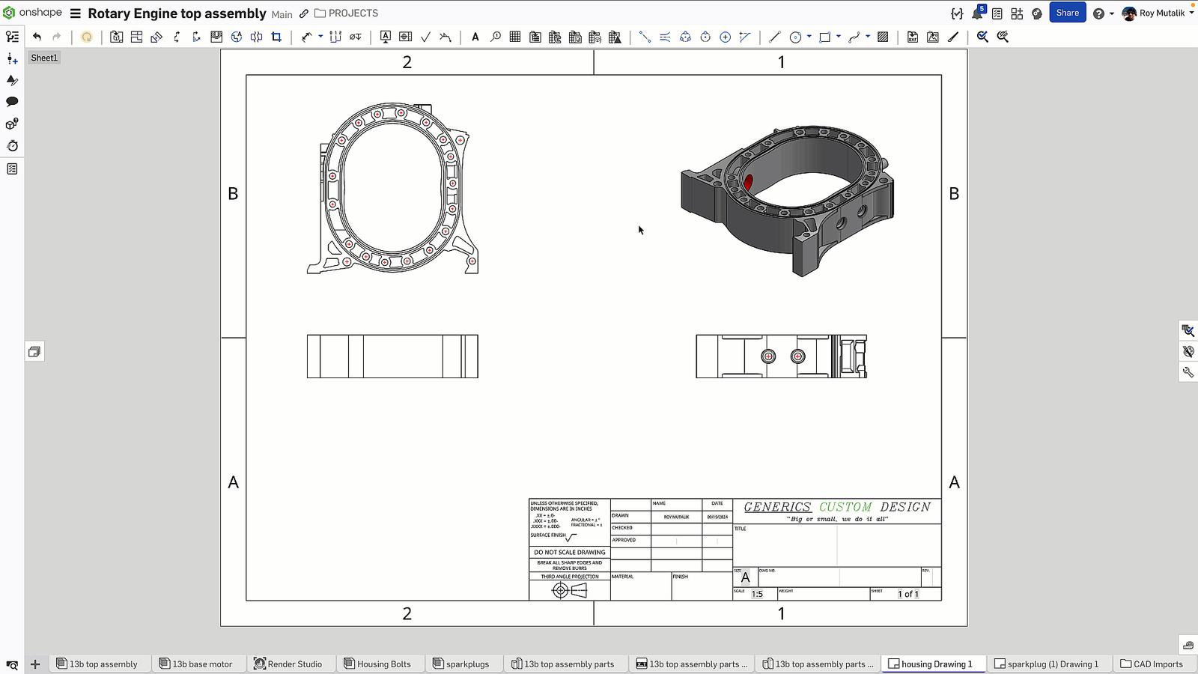The image size is (1198, 674).
Task: Expand the Help menu dropdown arrow
Action: pos(1112,13)
